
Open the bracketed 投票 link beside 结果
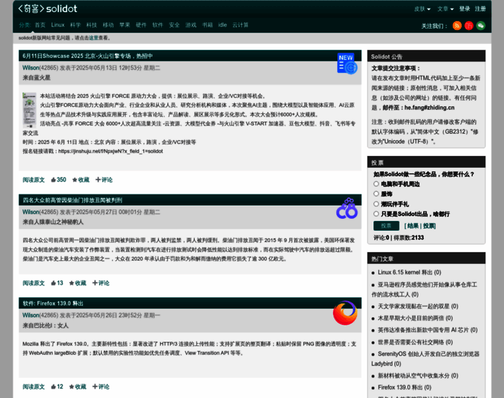coord(428,226)
